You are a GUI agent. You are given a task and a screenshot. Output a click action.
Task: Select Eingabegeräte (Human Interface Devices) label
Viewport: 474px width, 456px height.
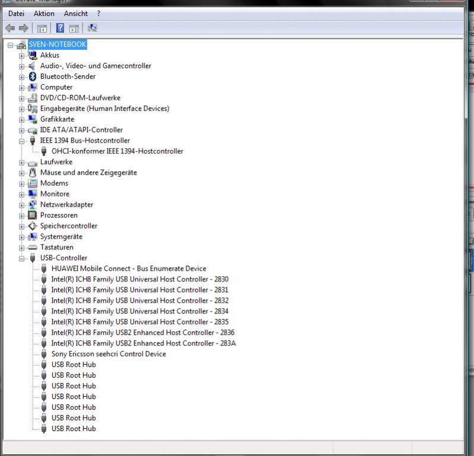pos(105,109)
